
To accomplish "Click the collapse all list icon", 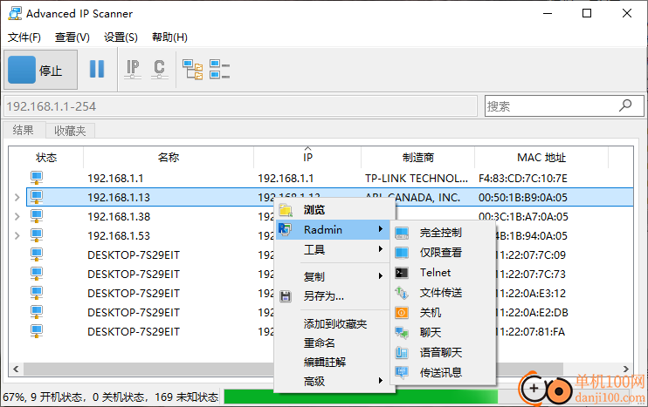I will point(219,69).
